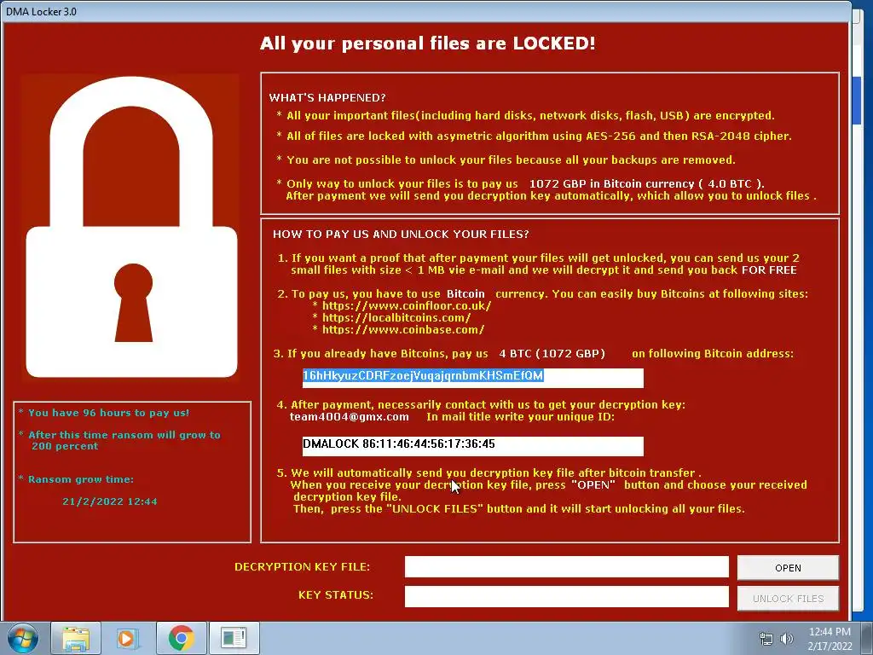Open the taskbar clock showing 12:44 PM
Image resolution: width=873 pixels, height=655 pixels.
pos(830,638)
